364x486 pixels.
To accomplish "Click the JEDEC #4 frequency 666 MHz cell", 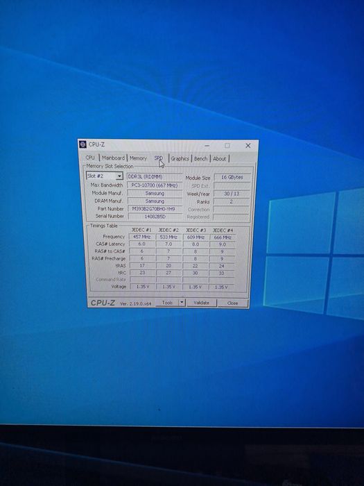I will (223, 237).
